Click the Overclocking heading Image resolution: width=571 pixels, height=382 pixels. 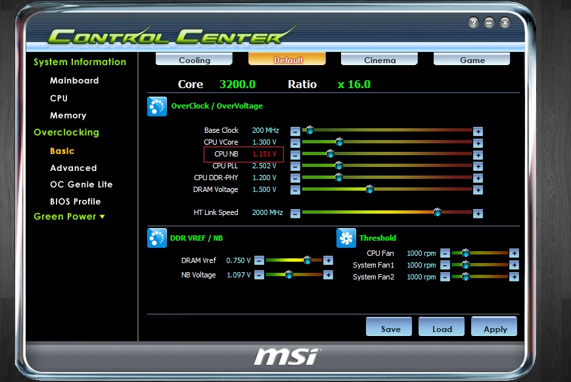click(66, 132)
